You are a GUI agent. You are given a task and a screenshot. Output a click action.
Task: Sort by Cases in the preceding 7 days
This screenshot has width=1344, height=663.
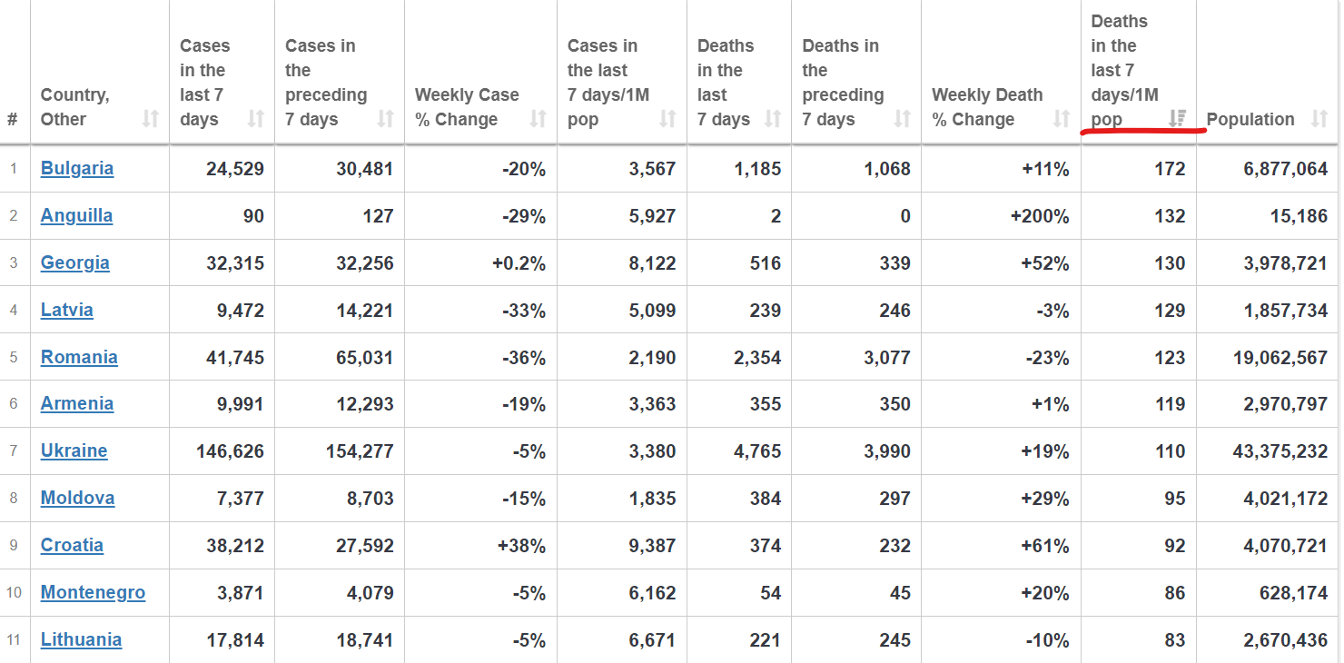click(x=386, y=119)
